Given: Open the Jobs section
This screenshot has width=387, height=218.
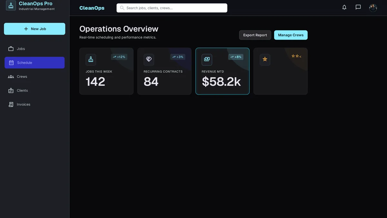Looking at the screenshot, I should click(x=35, y=49).
